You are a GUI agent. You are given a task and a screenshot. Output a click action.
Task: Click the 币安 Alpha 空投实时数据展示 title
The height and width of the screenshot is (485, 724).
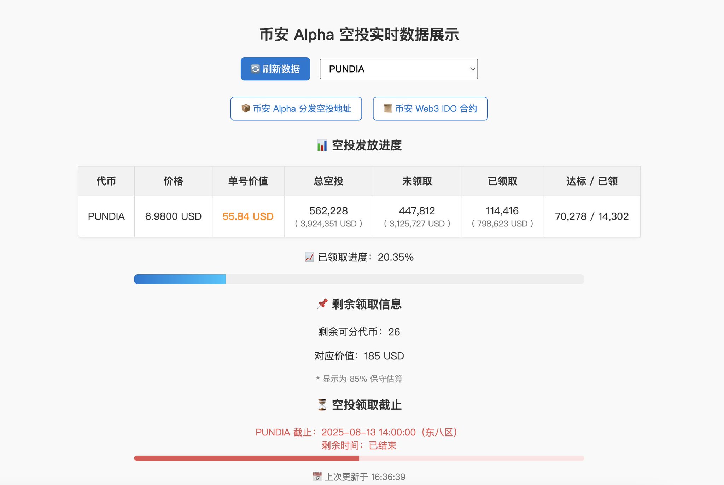pyautogui.click(x=359, y=35)
